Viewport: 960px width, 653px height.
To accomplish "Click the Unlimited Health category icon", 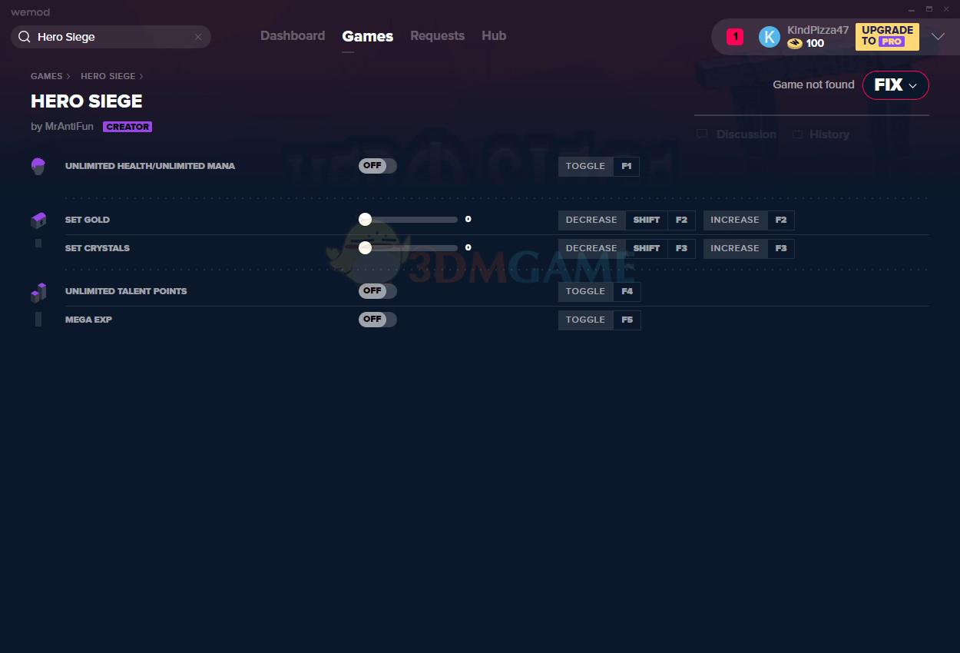I will pos(38,166).
